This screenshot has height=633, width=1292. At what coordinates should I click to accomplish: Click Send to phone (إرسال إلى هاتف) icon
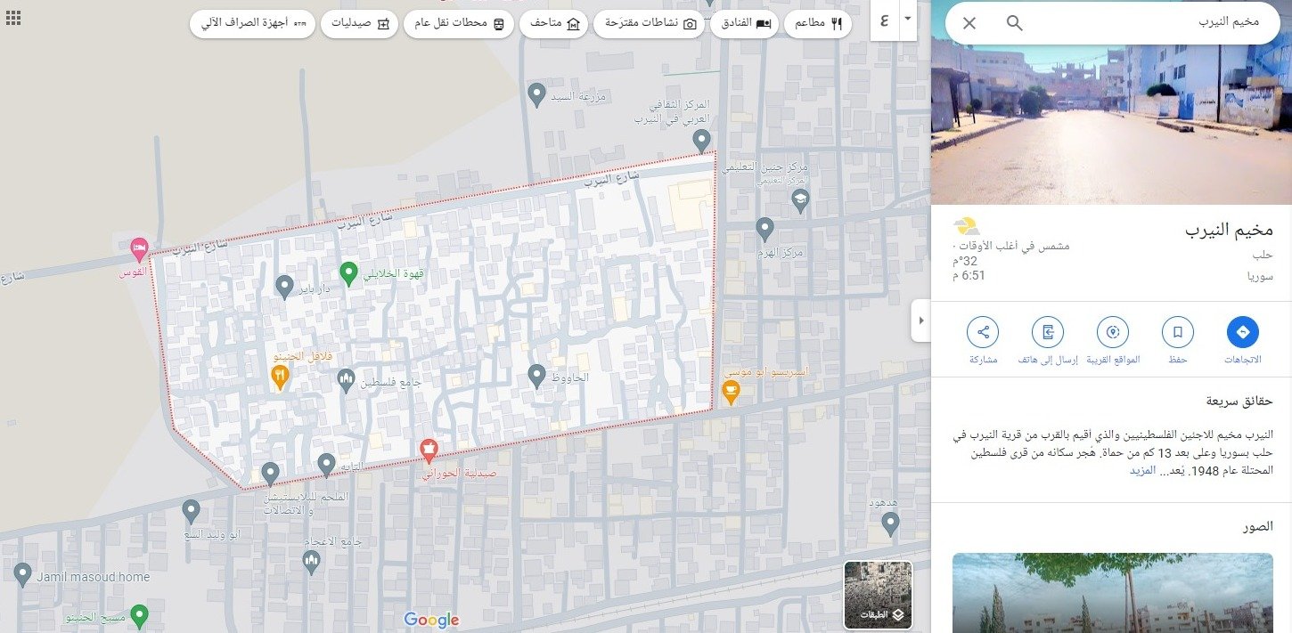coord(1048,333)
